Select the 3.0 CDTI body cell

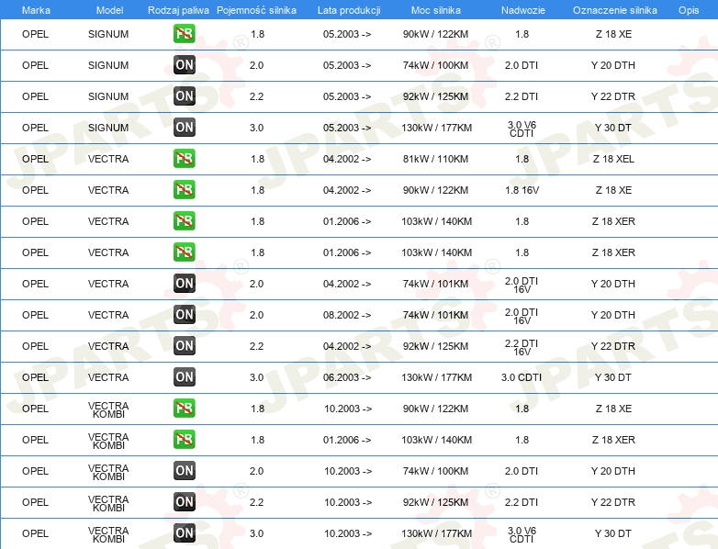[x=522, y=377]
